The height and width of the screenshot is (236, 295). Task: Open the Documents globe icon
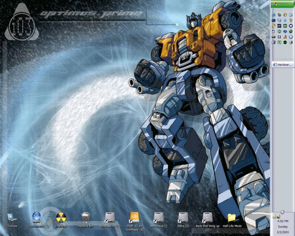(x=37, y=217)
